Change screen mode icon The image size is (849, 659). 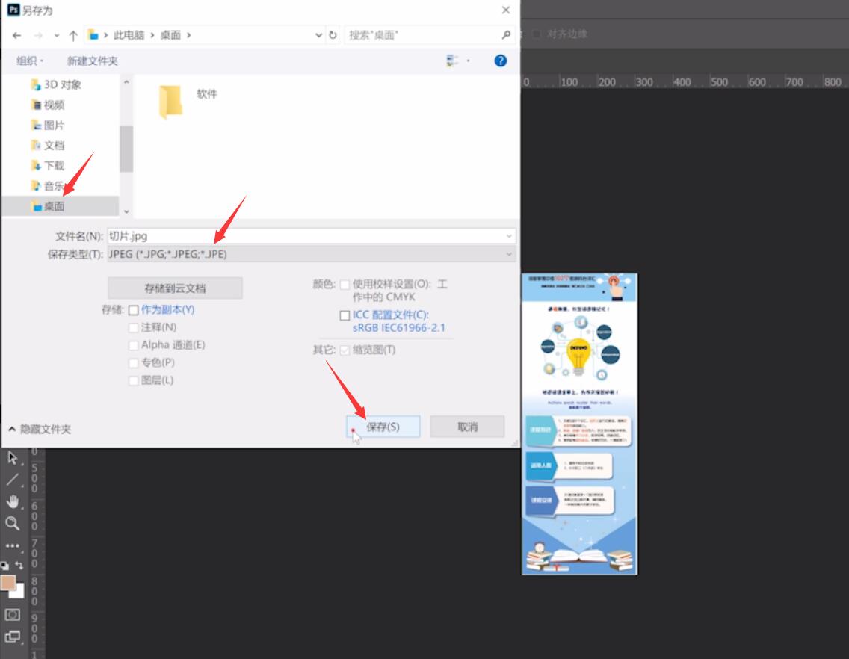click(x=13, y=637)
